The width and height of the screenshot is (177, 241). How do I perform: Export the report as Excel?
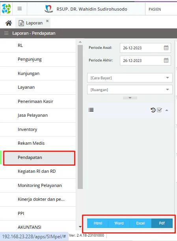[x=141, y=223]
